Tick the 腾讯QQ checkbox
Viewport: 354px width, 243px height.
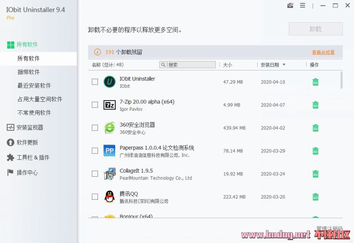click(95, 197)
